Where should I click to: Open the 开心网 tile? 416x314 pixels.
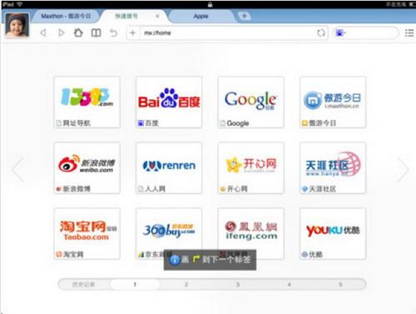pos(251,168)
